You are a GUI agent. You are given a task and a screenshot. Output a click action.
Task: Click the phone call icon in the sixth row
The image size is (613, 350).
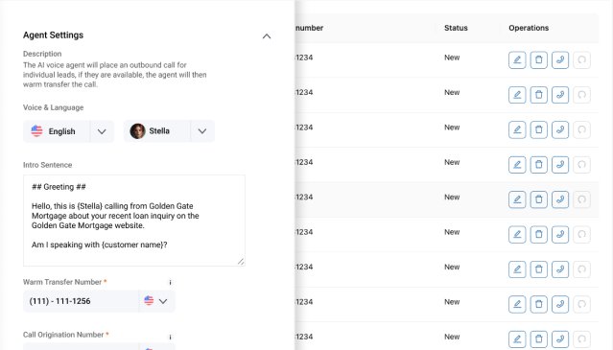[560, 235]
